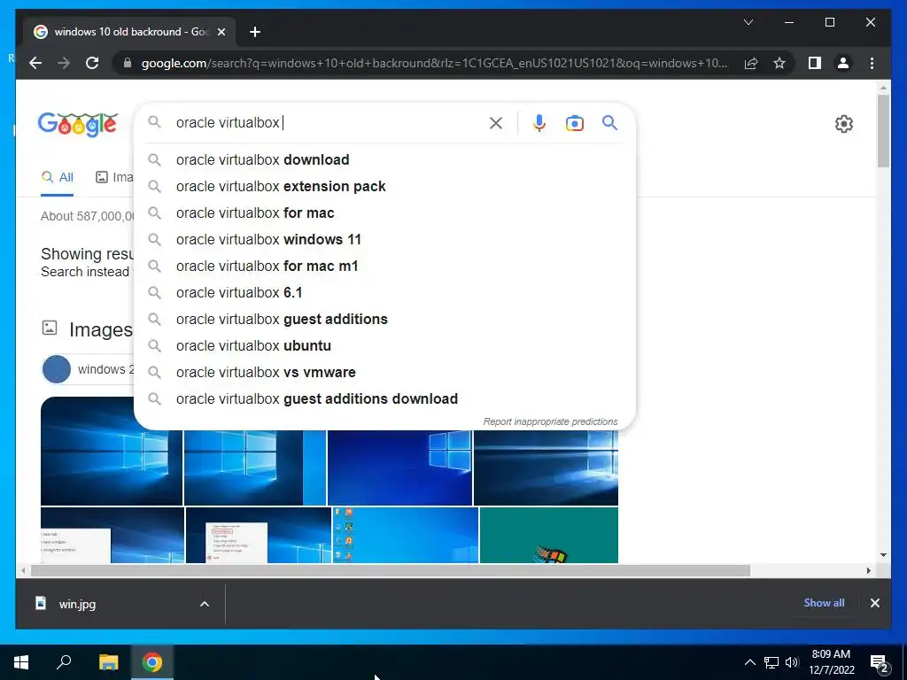
Task: Open taskbar search
Action: pyautogui.click(x=64, y=662)
